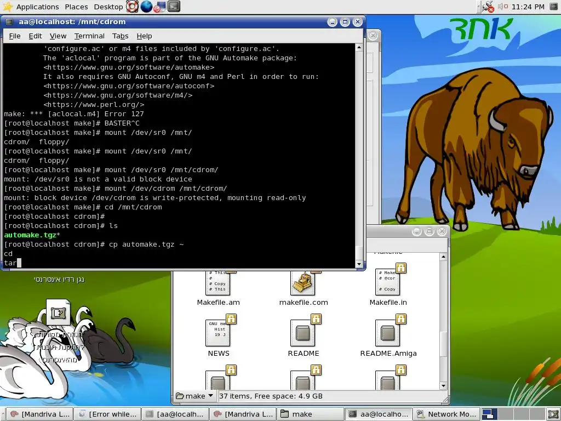561x421 pixels.
Task: Terminal scrollbar: click the down arrow
Action: coord(359,264)
